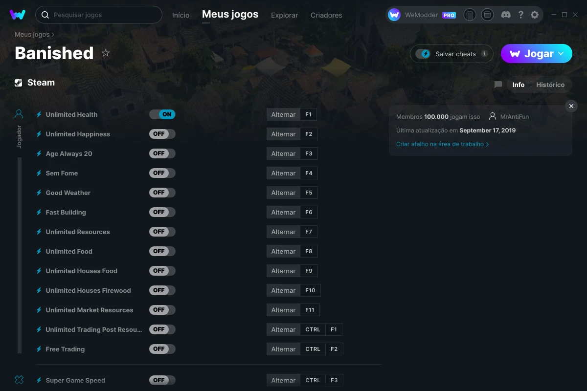Toggle Fast Building on

click(x=162, y=212)
